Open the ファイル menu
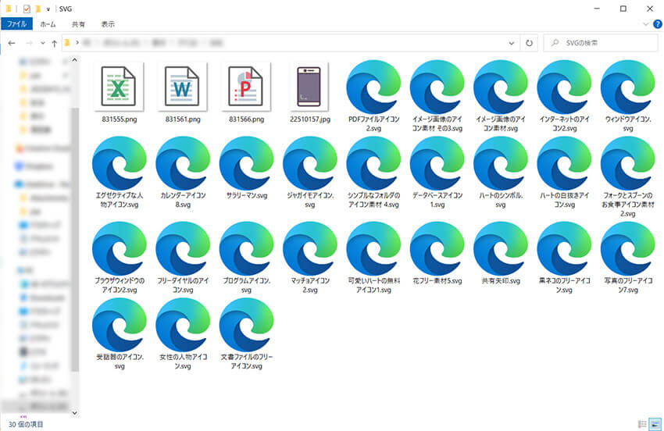The height and width of the screenshot is (431, 664). pyautogui.click(x=17, y=24)
